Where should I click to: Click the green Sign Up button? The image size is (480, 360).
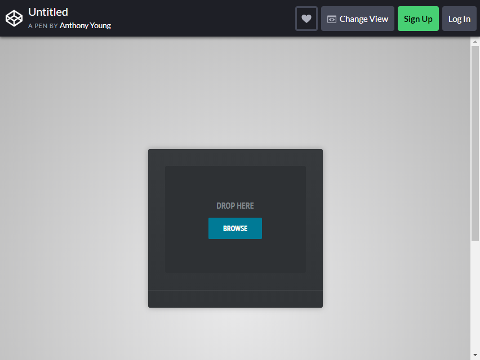(418, 19)
